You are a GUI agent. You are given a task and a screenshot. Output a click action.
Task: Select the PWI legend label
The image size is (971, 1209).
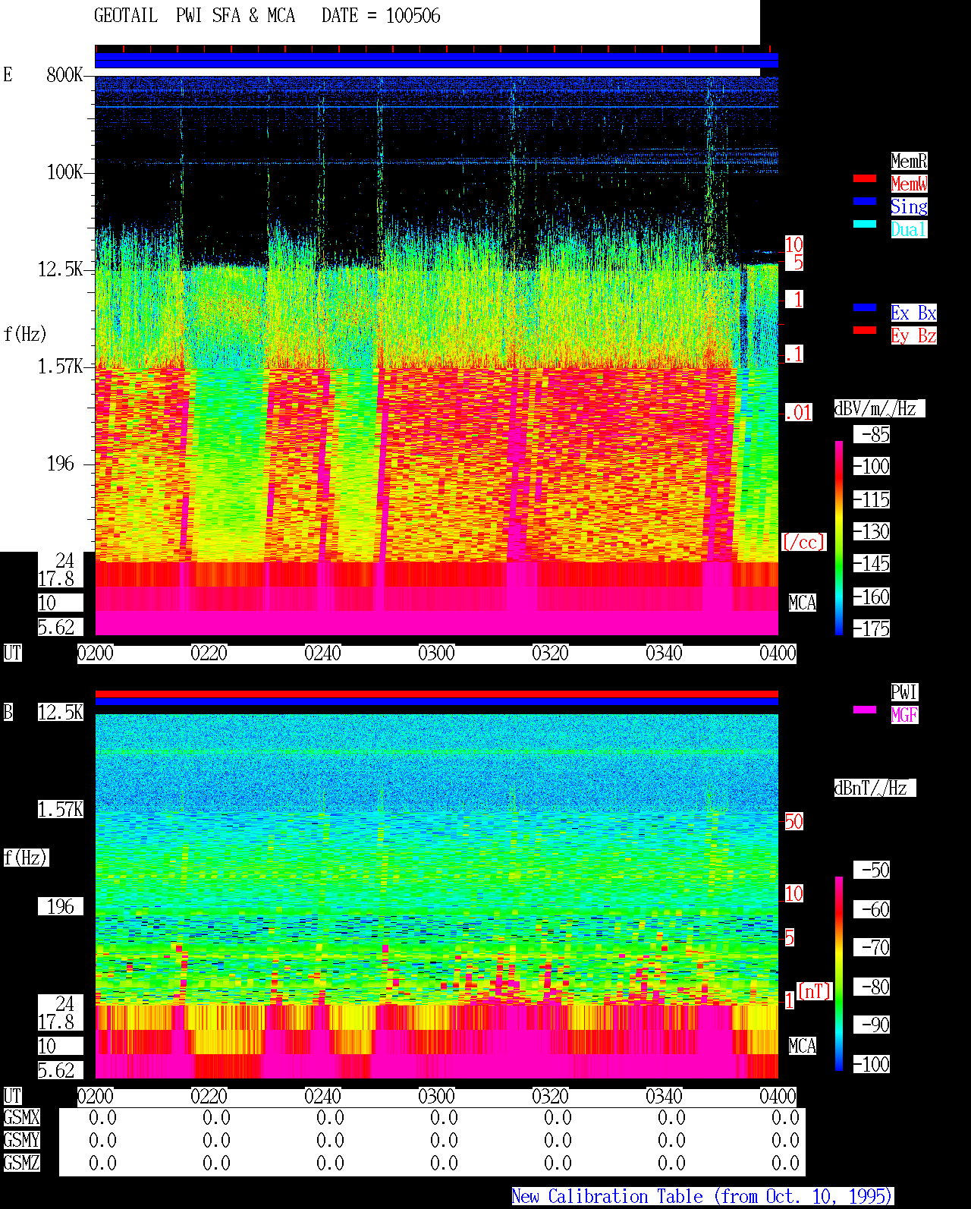pyautogui.click(x=904, y=692)
